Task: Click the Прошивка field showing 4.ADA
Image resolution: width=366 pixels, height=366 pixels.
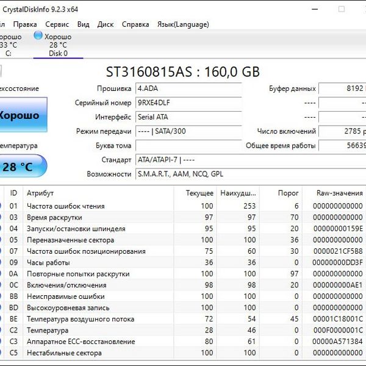Action: (188, 88)
